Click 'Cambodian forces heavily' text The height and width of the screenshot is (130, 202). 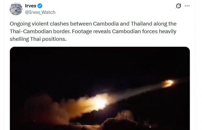coord(144,31)
